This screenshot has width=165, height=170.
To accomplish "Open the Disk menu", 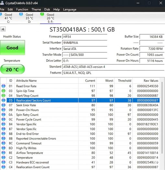I will 47,9.
